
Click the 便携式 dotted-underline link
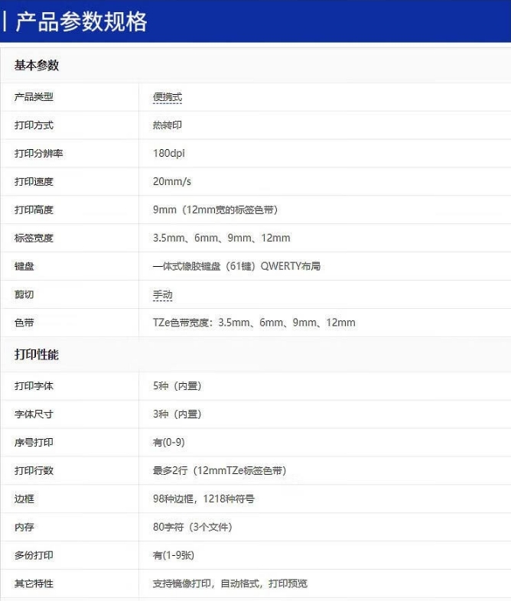coord(168,97)
